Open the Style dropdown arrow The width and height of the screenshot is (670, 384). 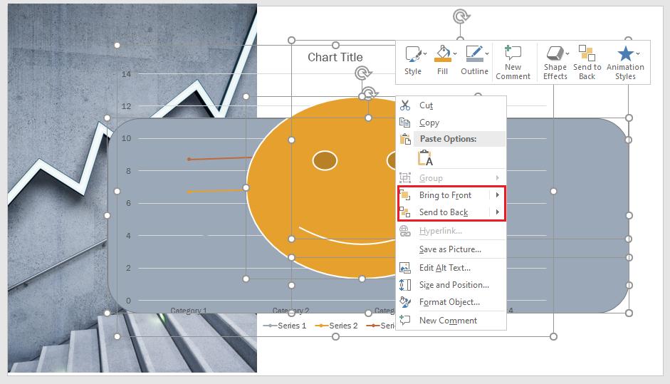point(425,54)
